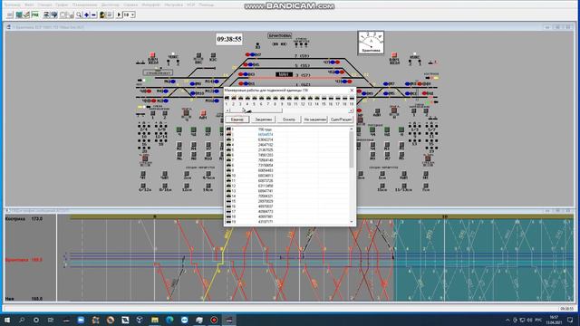Viewport: 580px width, 326px height.
Task: Click the first list icon on toolbar
Action: (x=10, y=14)
